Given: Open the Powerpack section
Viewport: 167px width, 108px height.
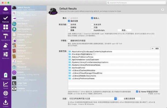Looking at the screenshot, I should [x=5, y=76].
